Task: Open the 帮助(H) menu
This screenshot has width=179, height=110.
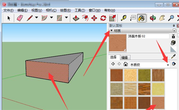Action: (x=110, y=10)
